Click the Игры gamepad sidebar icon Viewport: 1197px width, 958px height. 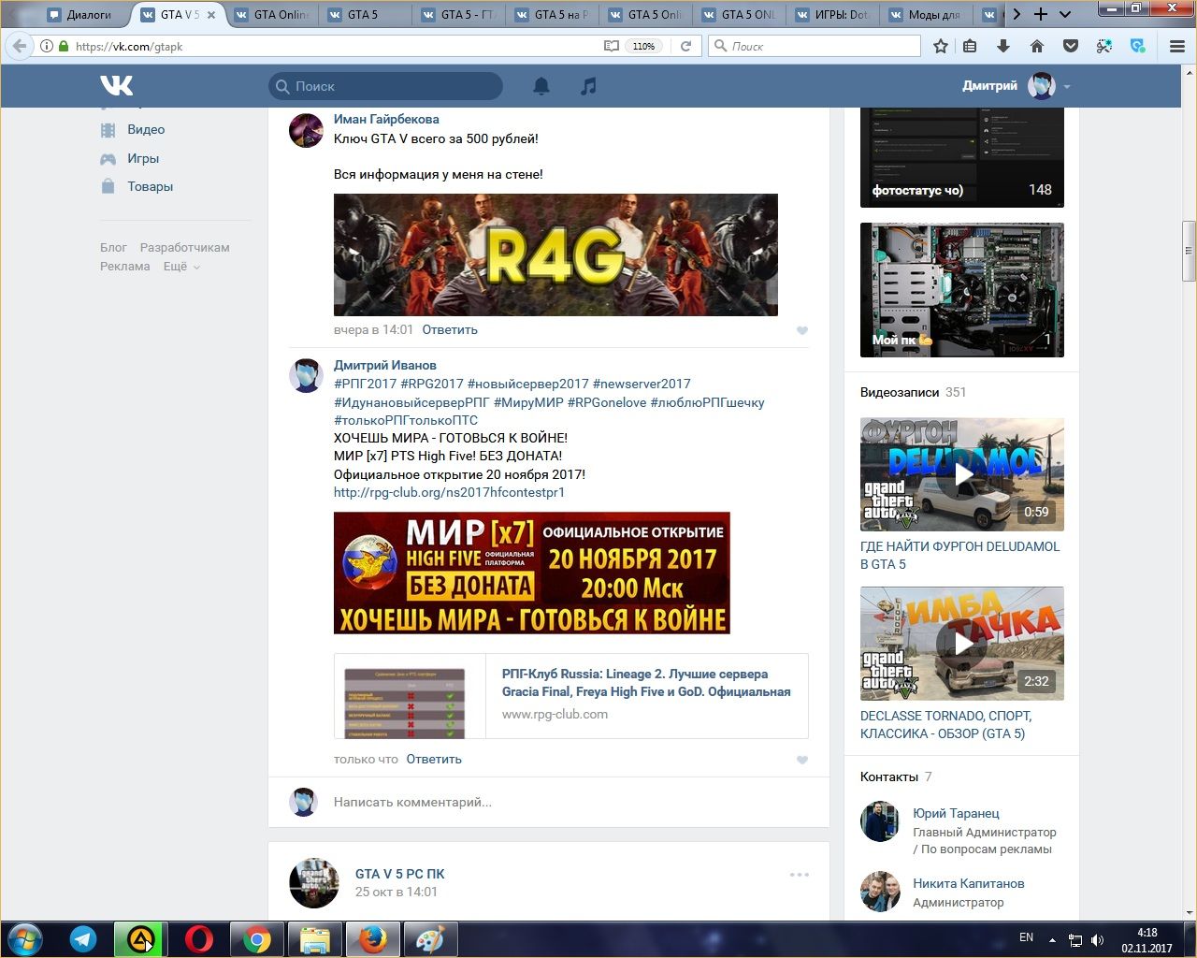click(108, 159)
